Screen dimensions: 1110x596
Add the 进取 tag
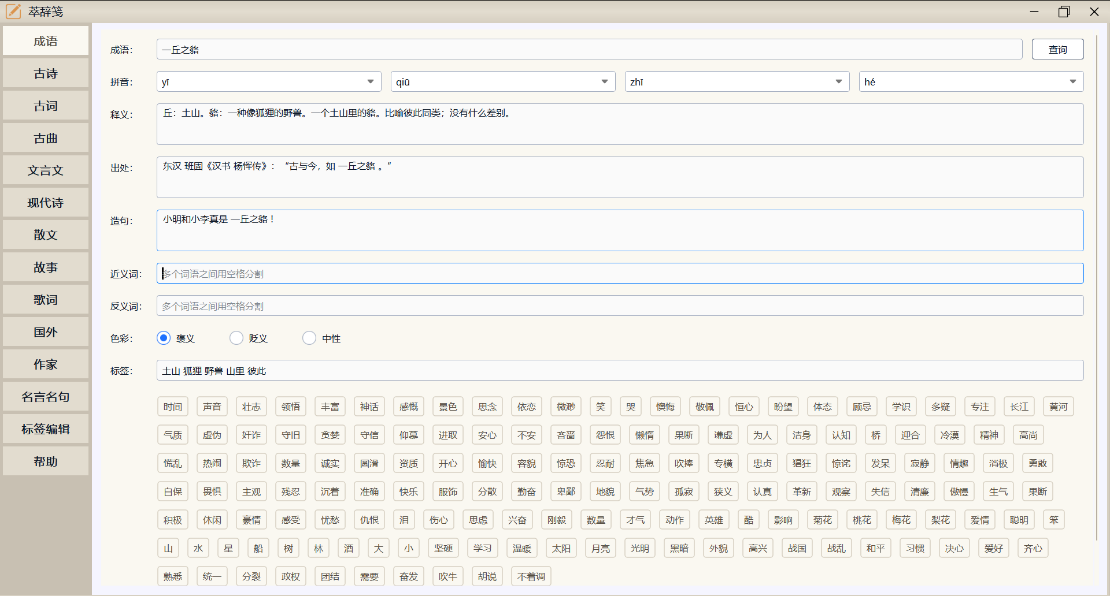pyautogui.click(x=448, y=435)
